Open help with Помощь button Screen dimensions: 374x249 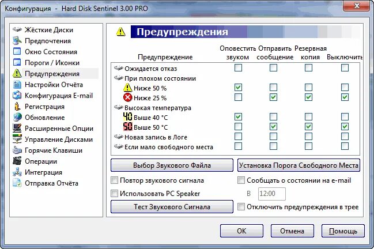(x=343, y=231)
